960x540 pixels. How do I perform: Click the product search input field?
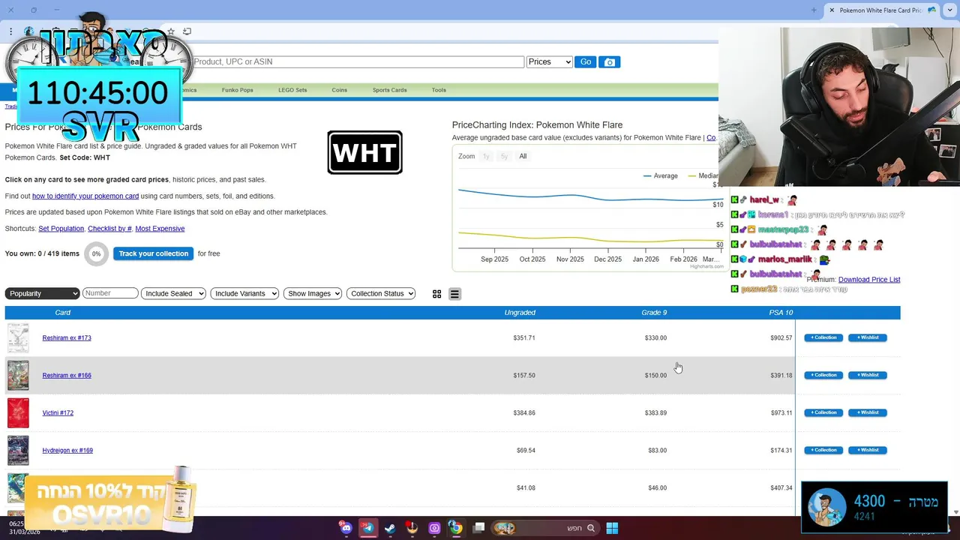(358, 62)
